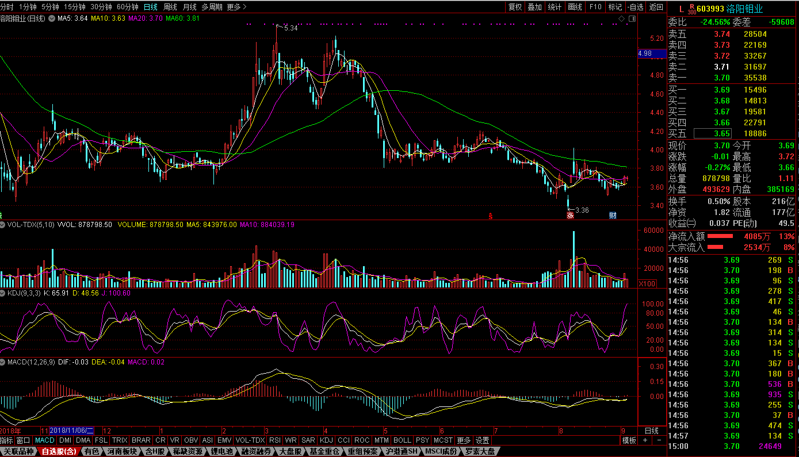Click the red S marker icon
The width and height of the screenshot is (799, 457).
click(490, 216)
